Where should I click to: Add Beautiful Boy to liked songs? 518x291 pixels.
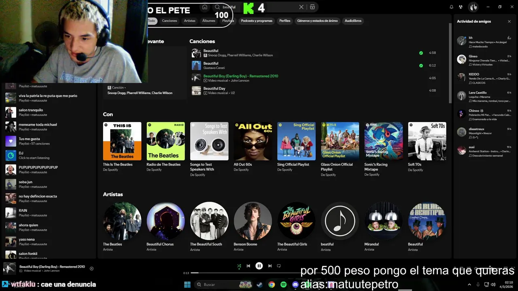[91, 268]
